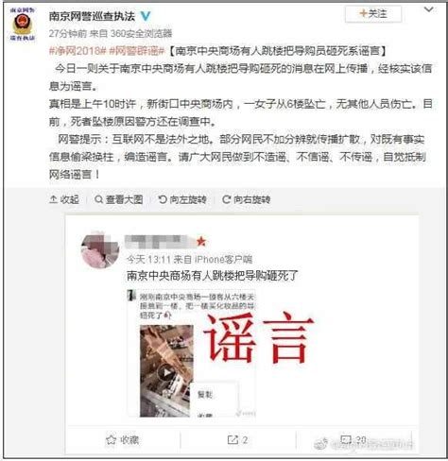
Task: Open the 南京网警巡查执法 profile name
Action: 92,16
